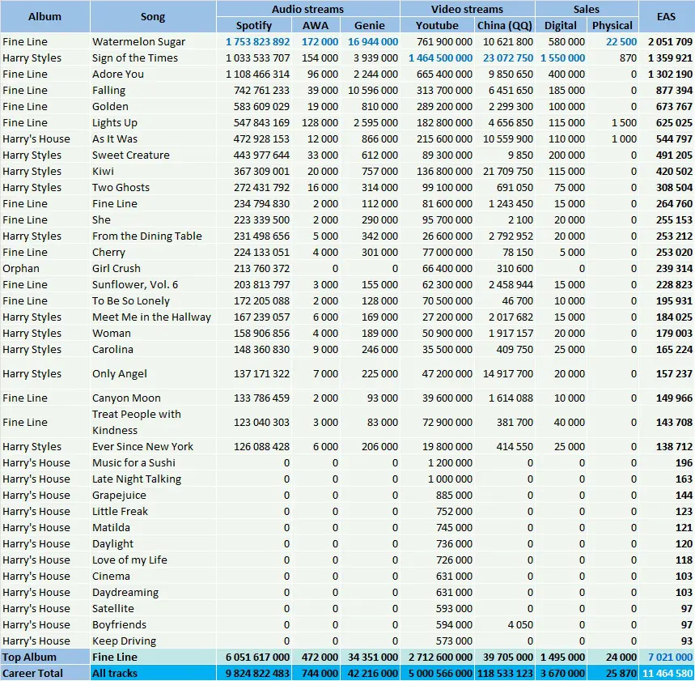This screenshot has width=695, height=681.
Task: Select Career Total EAS 11 464 580
Action: pos(667,673)
